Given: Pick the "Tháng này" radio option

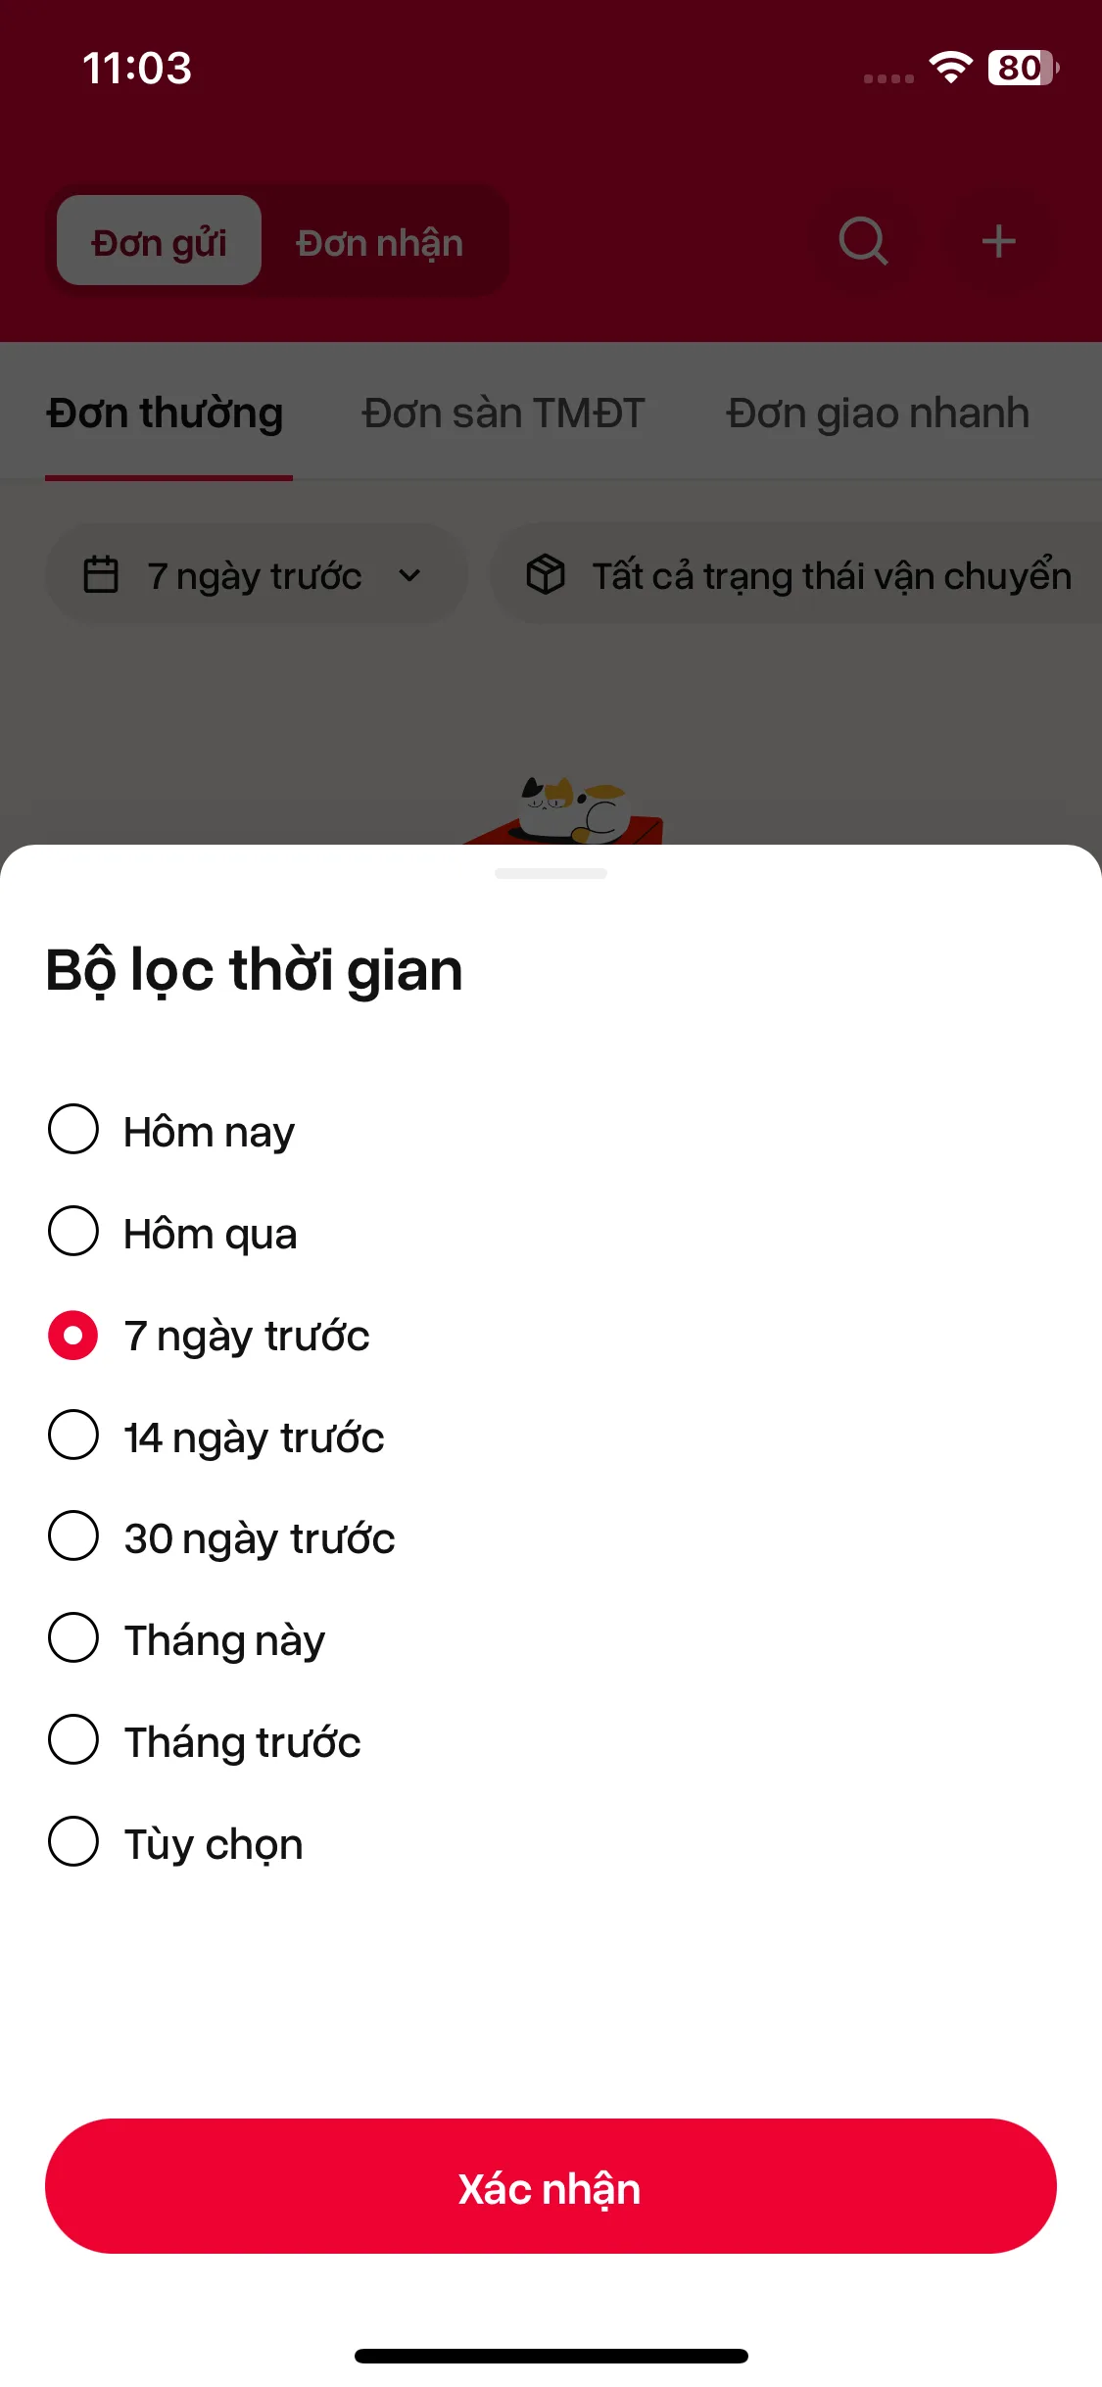Looking at the screenshot, I should click(73, 1638).
